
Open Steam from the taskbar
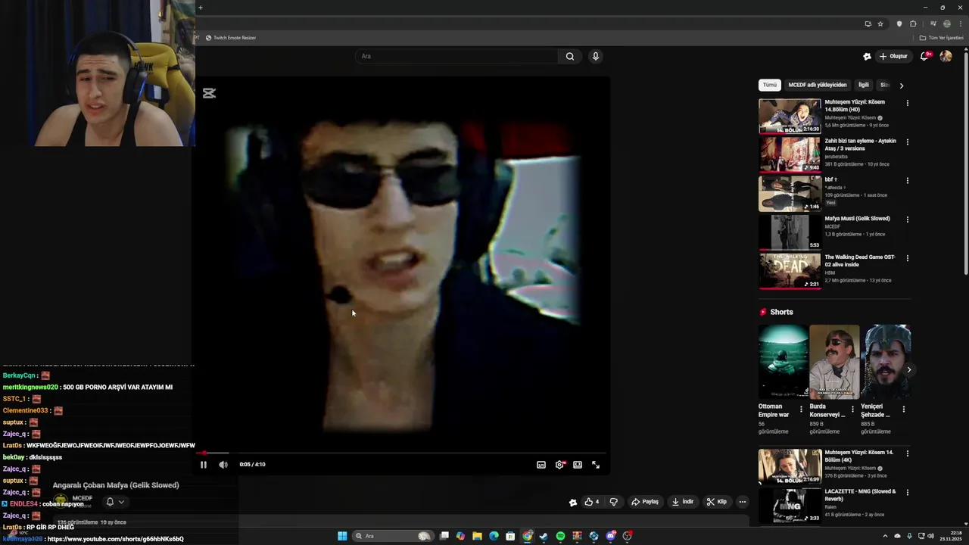(x=544, y=536)
